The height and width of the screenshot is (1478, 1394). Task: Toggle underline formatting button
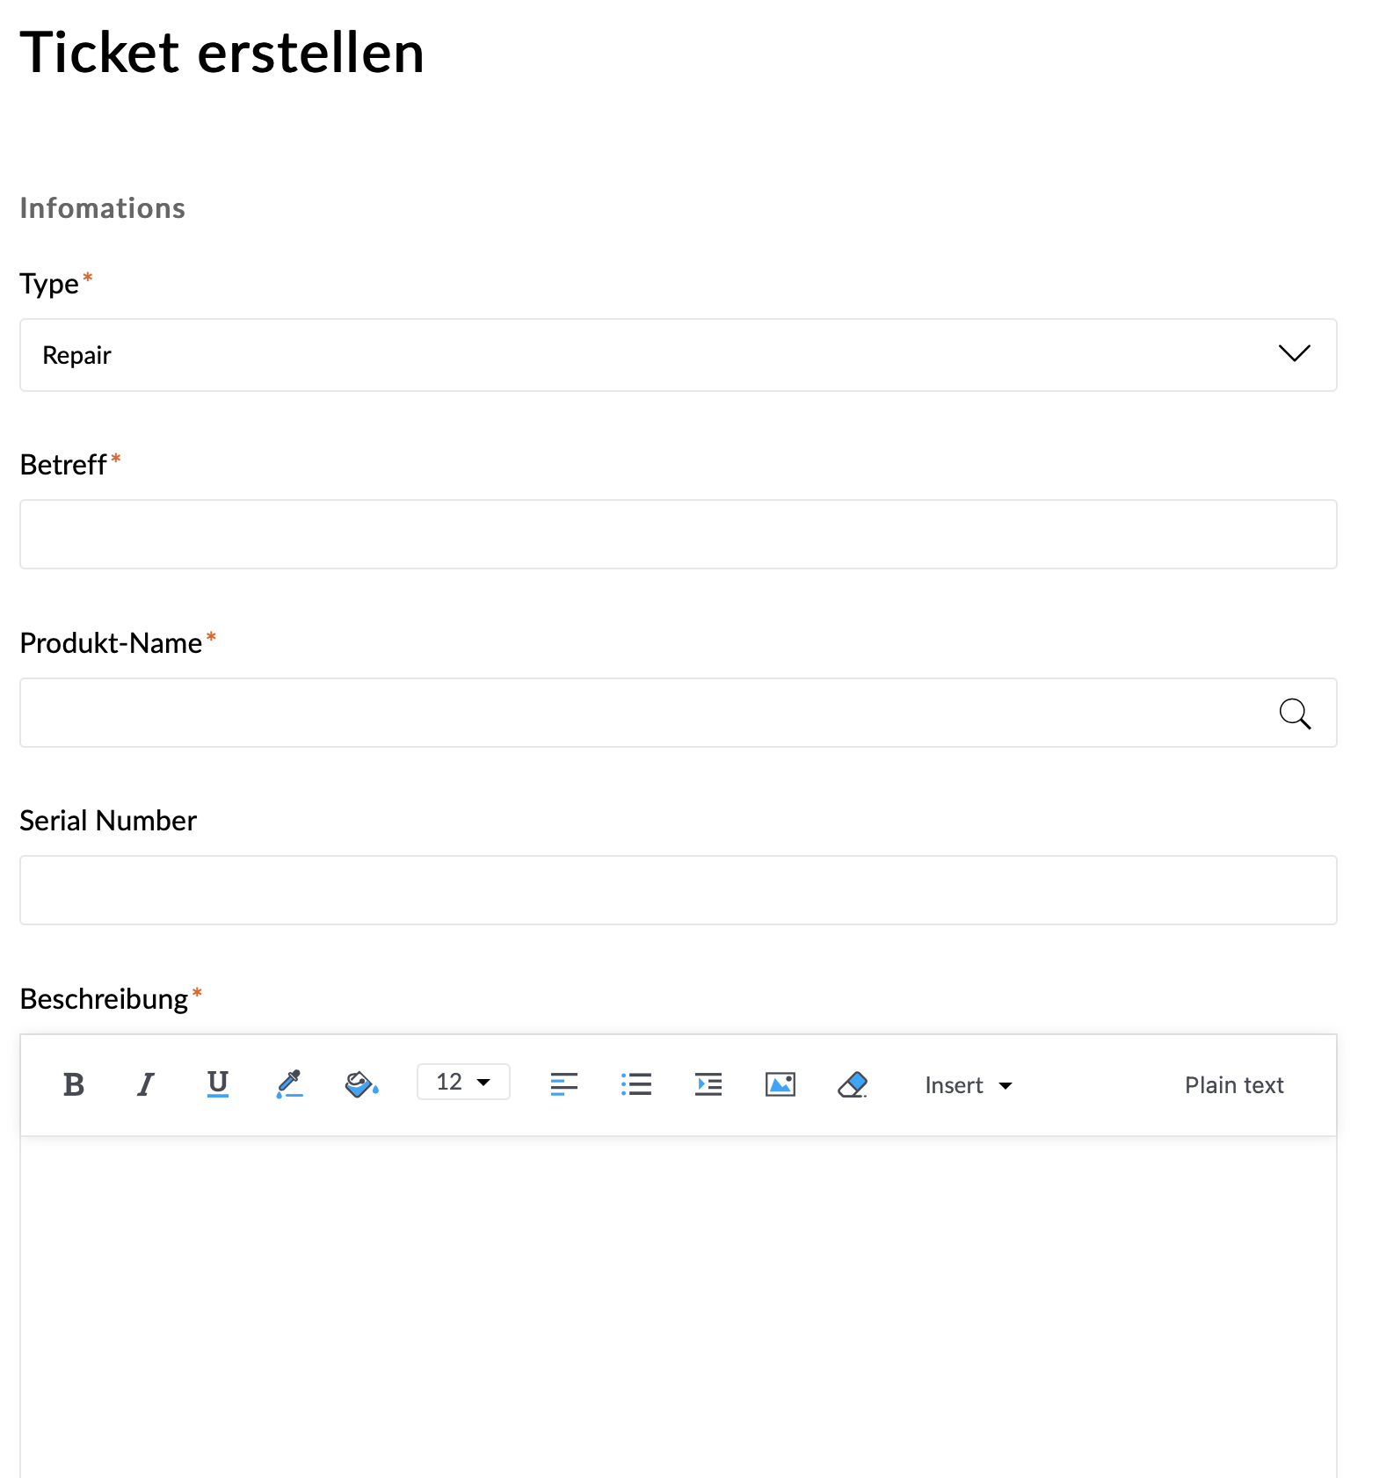tap(218, 1085)
